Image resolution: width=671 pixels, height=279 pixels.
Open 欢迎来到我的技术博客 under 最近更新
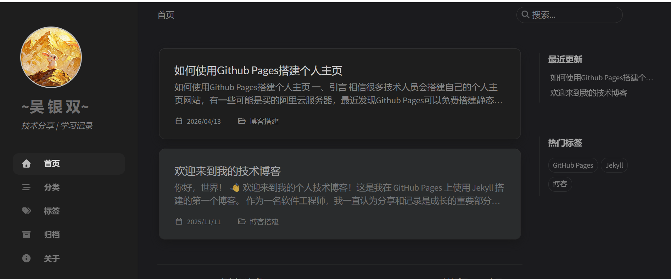588,93
